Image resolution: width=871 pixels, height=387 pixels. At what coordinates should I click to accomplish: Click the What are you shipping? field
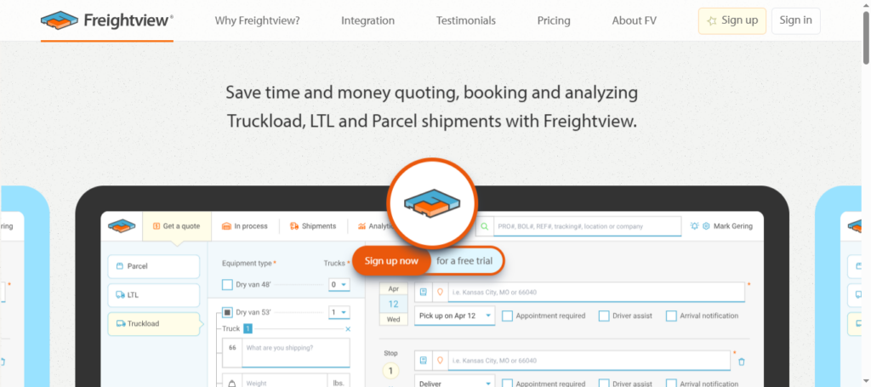click(295, 351)
